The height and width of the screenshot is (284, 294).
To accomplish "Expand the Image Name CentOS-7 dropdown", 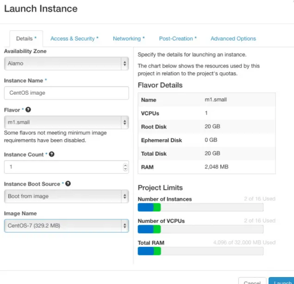I will [x=66, y=226].
